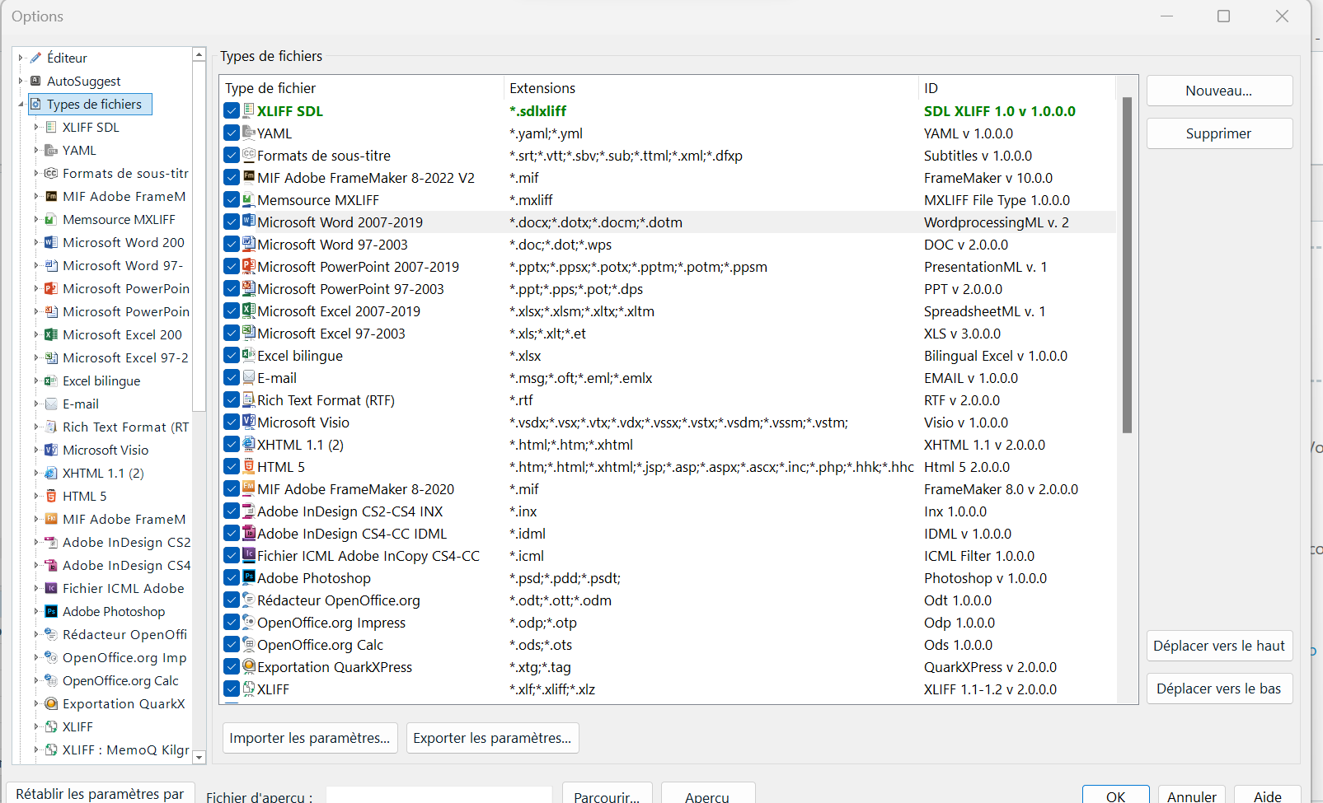Click the XHTML 1.1 (2) icon in list

[x=249, y=444]
